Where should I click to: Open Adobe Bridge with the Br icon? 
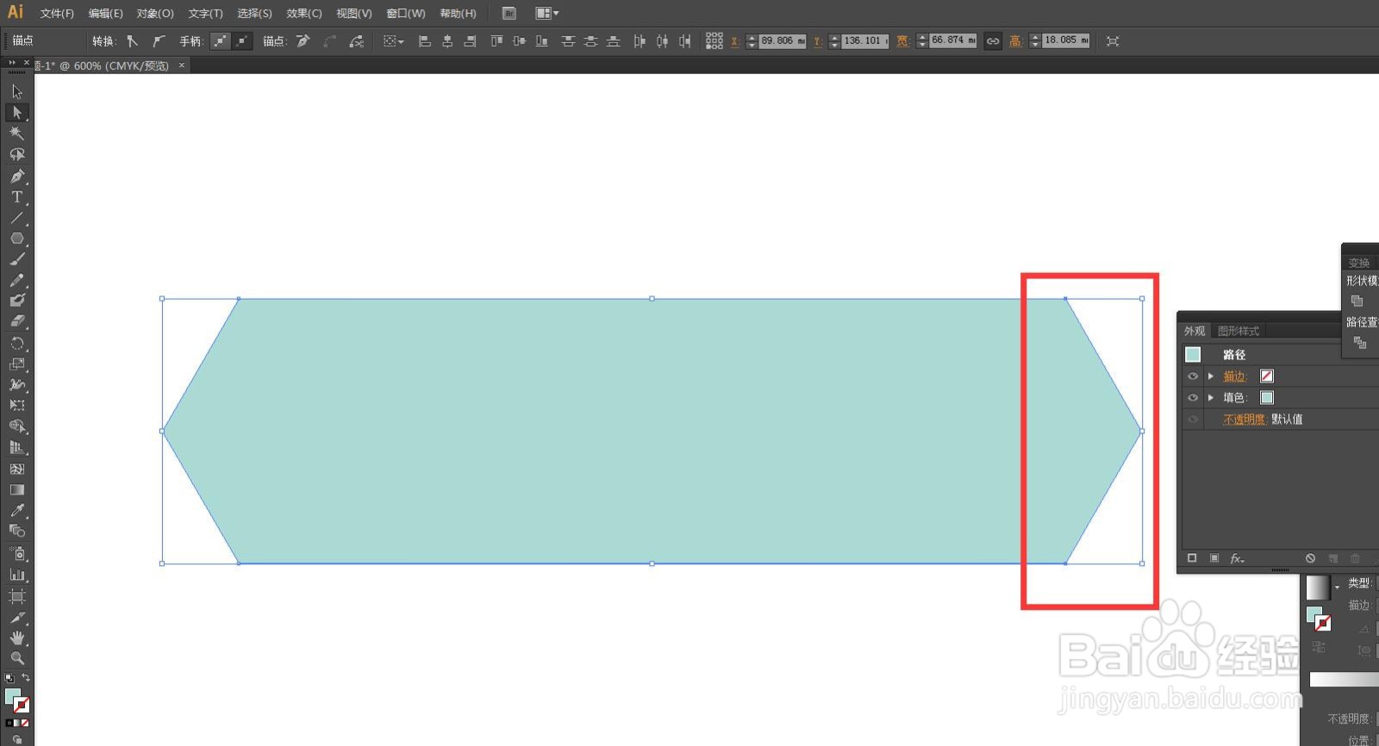[x=509, y=13]
